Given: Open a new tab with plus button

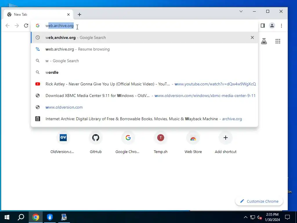Looking at the screenshot, I should tap(79, 15).
